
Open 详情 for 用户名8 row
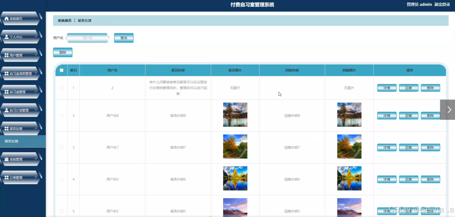[387, 116]
